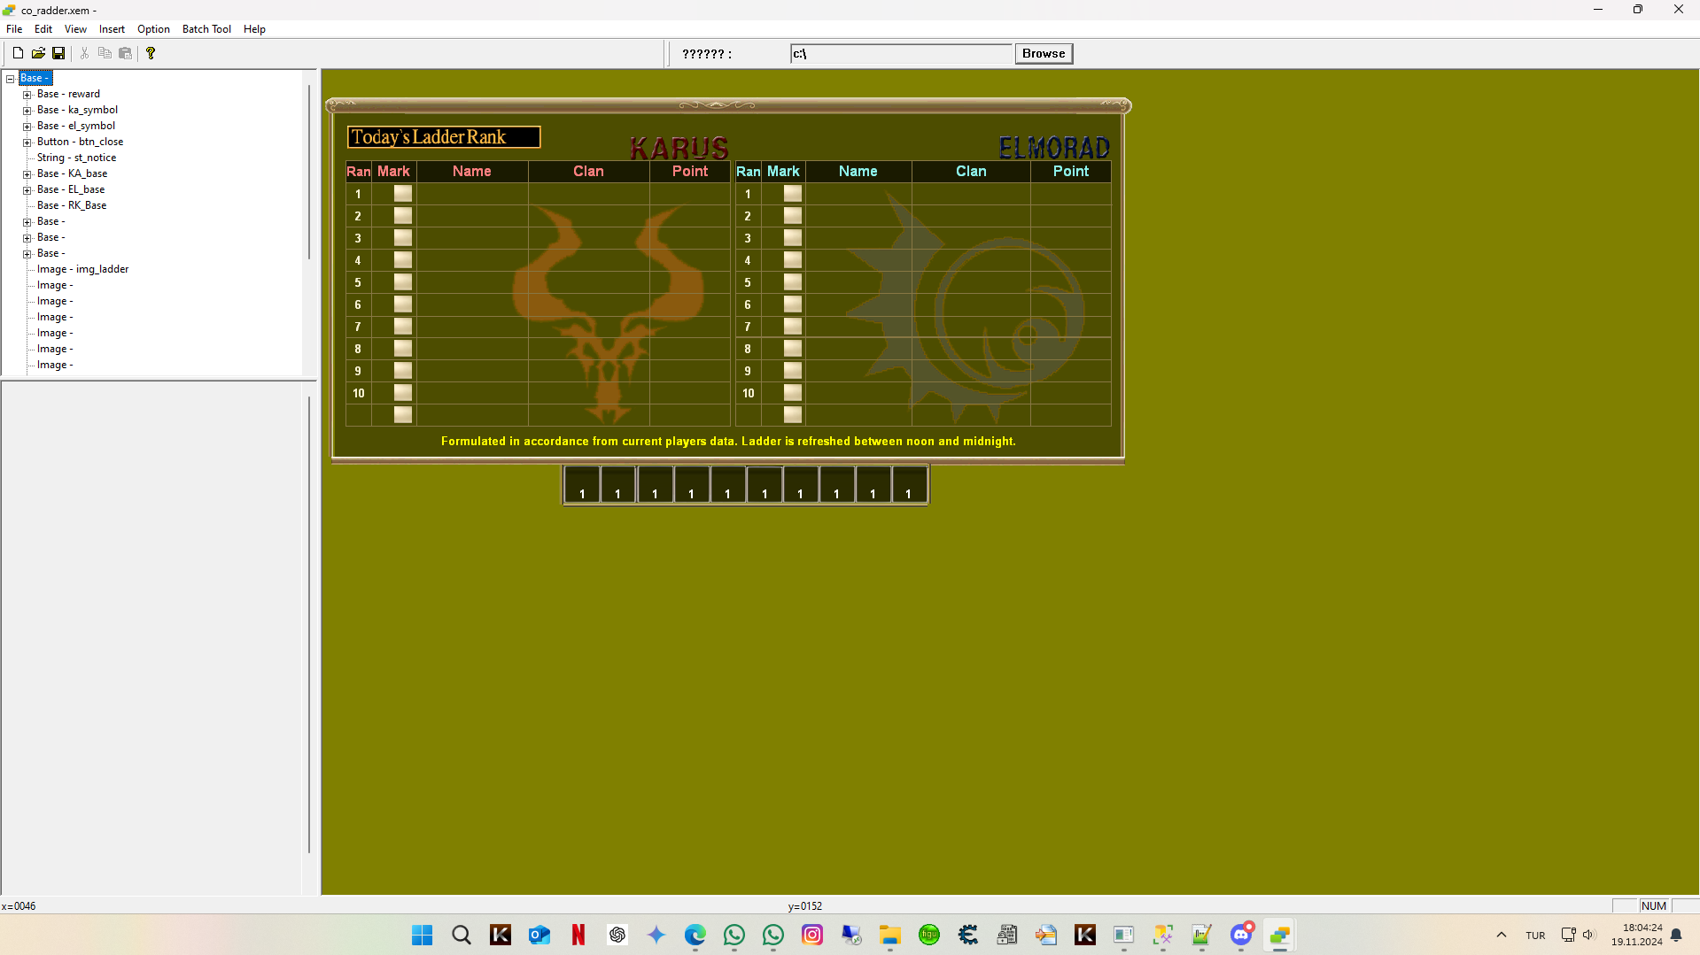
Task: Open the Option menu
Action: point(152,29)
